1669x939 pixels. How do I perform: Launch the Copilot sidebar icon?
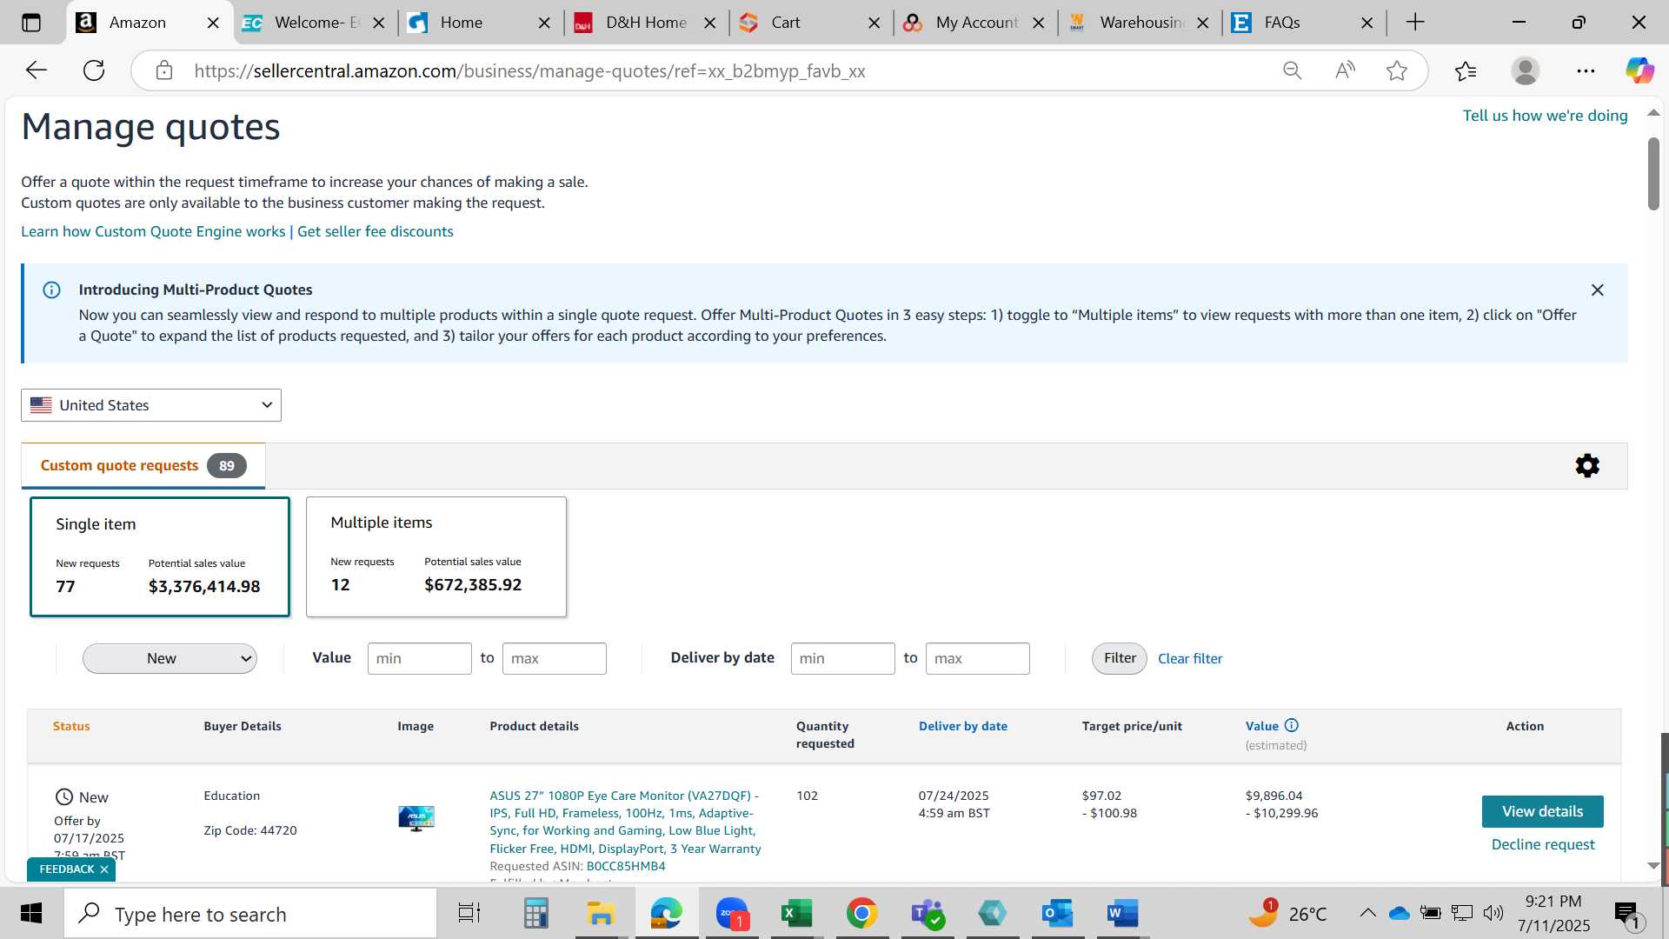click(1640, 70)
